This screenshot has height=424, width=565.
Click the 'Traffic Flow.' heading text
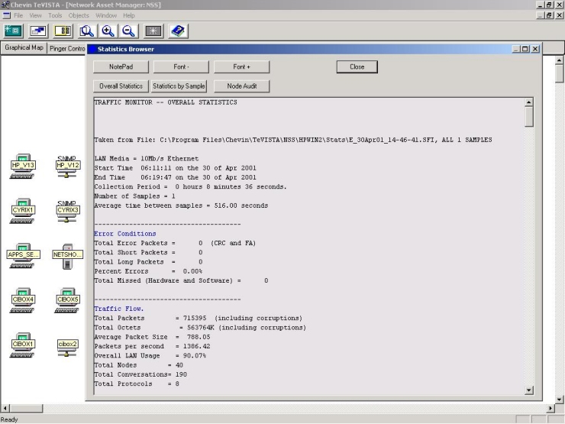coord(119,309)
